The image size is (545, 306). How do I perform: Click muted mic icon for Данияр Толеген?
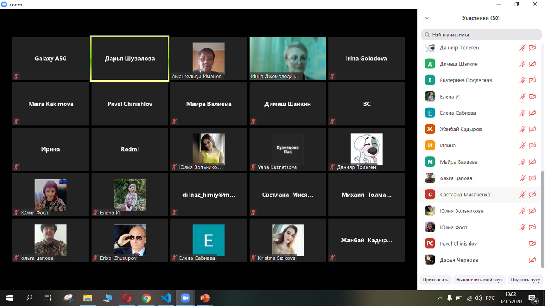coord(522,48)
